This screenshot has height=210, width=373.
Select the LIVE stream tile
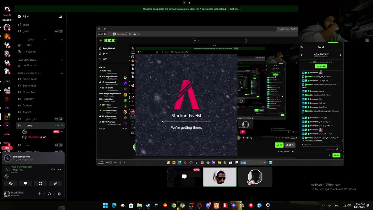point(184,177)
